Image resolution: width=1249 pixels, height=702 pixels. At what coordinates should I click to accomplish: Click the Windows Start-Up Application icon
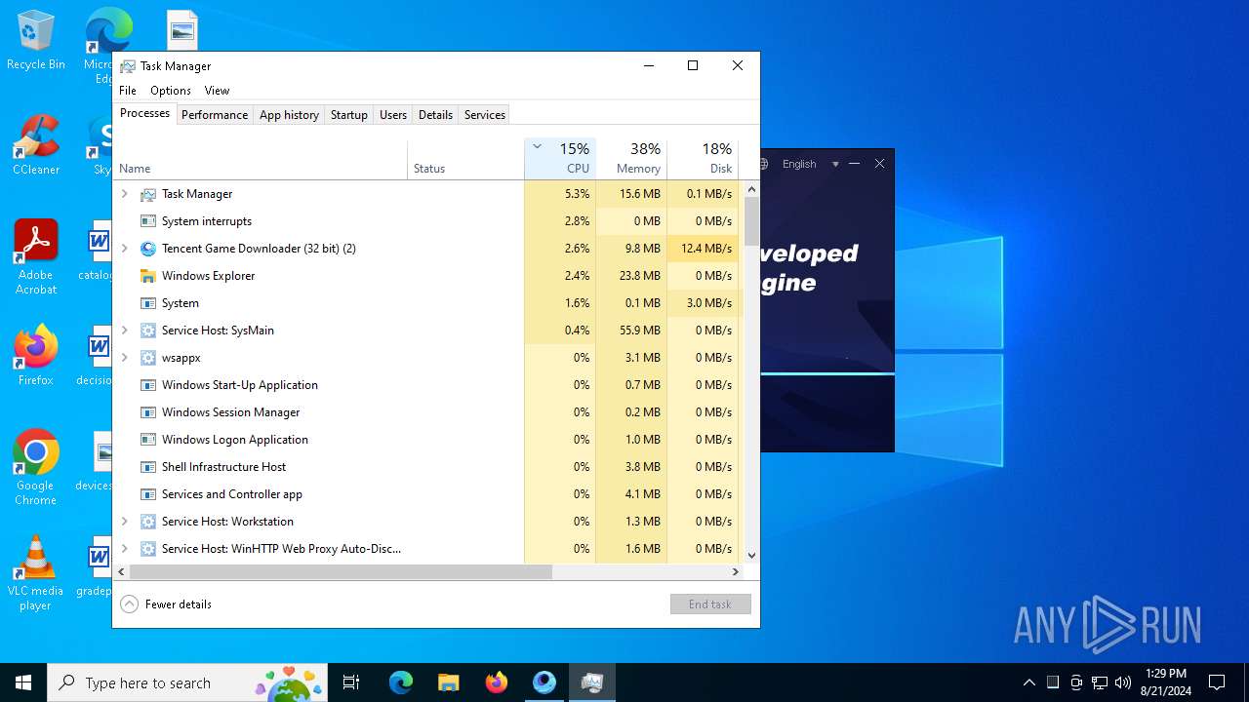click(148, 385)
